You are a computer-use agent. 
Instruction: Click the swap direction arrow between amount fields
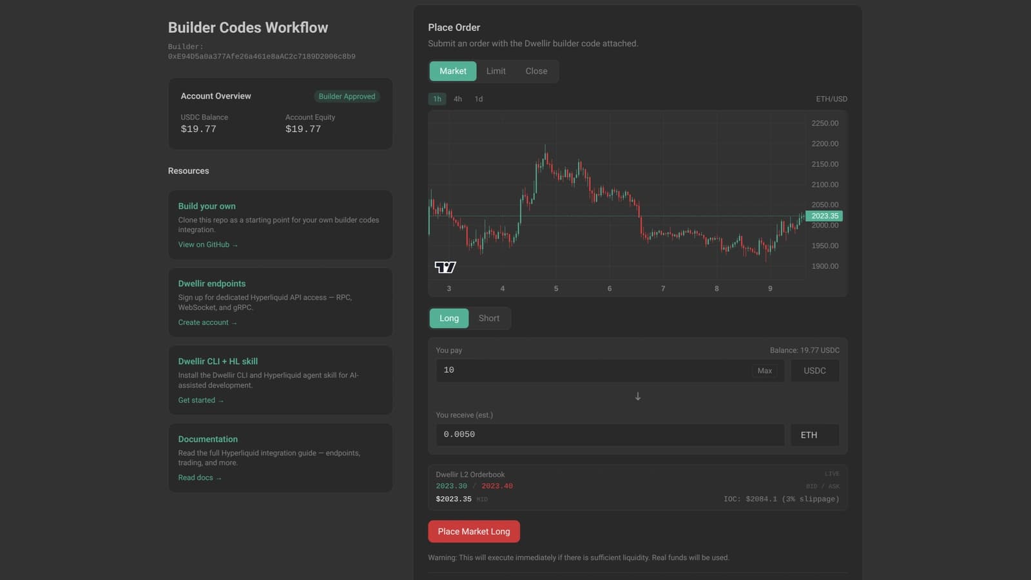pos(637,396)
